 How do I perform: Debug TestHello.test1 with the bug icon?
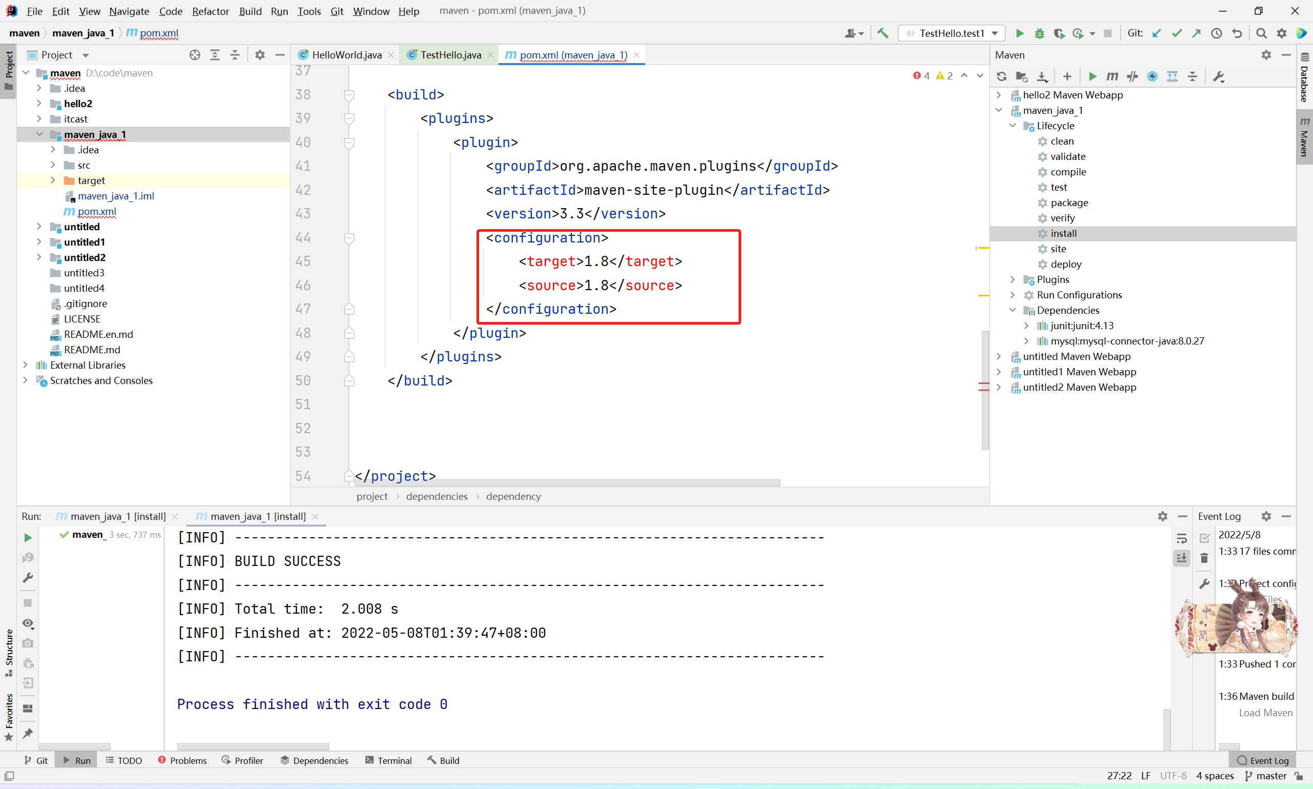click(1039, 33)
